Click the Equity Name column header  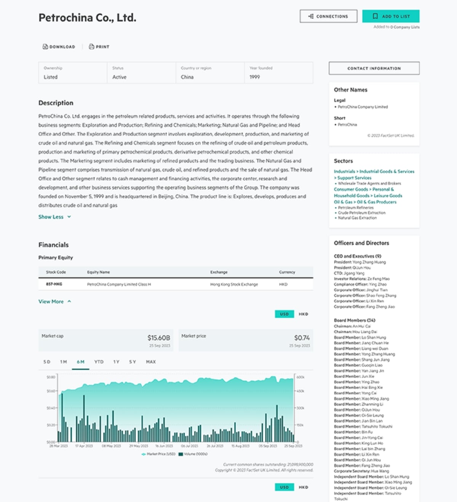pyautogui.click(x=98, y=272)
